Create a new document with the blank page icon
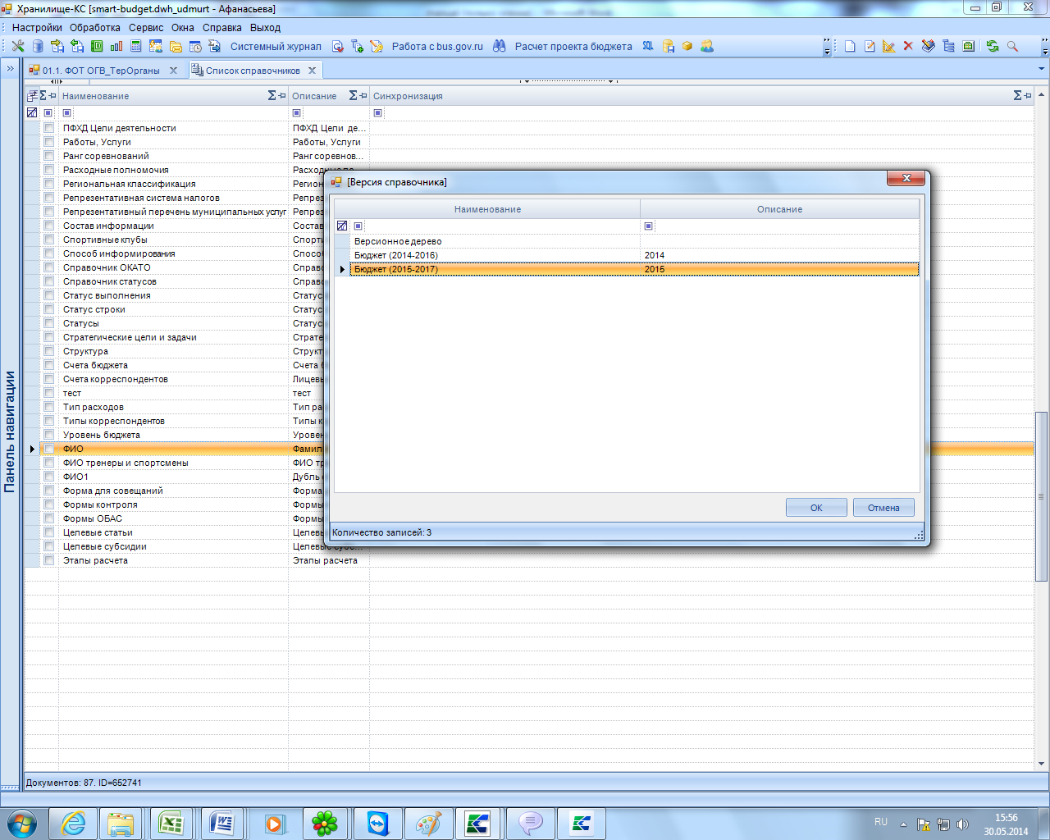The height and width of the screenshot is (840, 1050). point(850,46)
